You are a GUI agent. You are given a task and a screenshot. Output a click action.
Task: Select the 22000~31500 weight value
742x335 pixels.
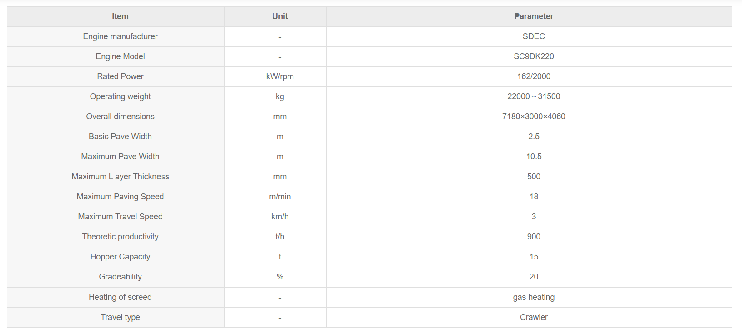534,96
